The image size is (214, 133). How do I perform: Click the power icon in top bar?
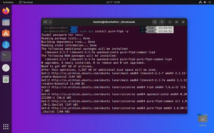click(x=210, y=2)
